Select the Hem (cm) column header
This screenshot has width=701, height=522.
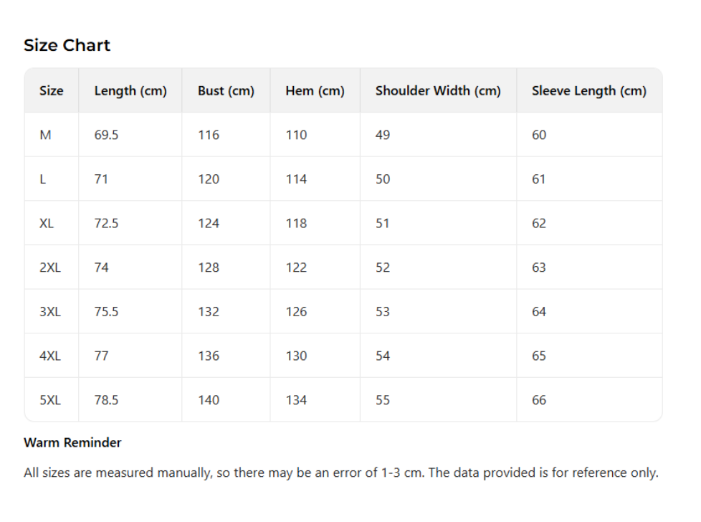point(315,91)
